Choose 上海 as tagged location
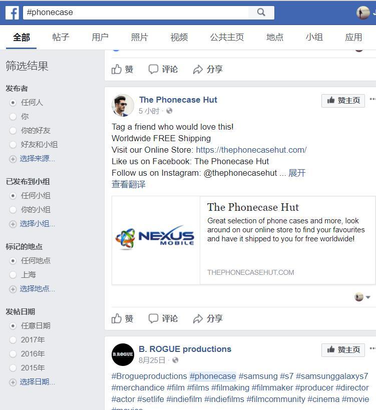The width and height of the screenshot is (376, 410). tap(23, 274)
